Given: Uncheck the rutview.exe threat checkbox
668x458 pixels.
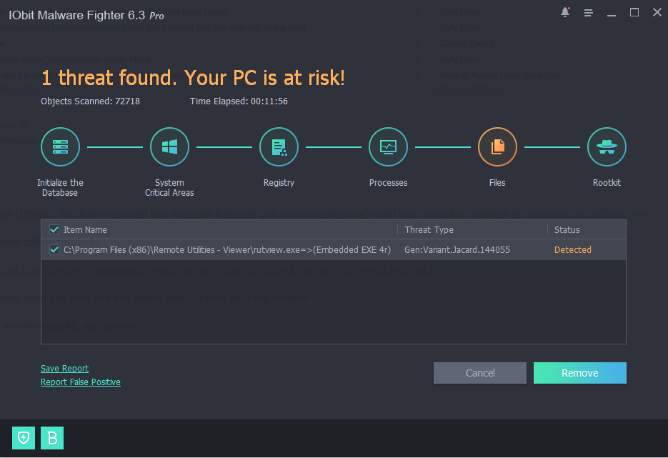Looking at the screenshot, I should point(54,250).
